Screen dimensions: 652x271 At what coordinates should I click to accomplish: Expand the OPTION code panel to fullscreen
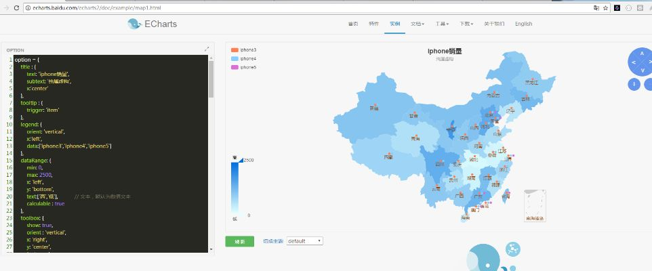pyautogui.click(x=207, y=49)
